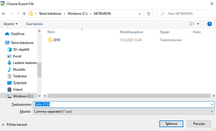Viewport: 216px width, 131px height.
Task: Select OneDrive in the navigation pane
Action: pos(17,34)
